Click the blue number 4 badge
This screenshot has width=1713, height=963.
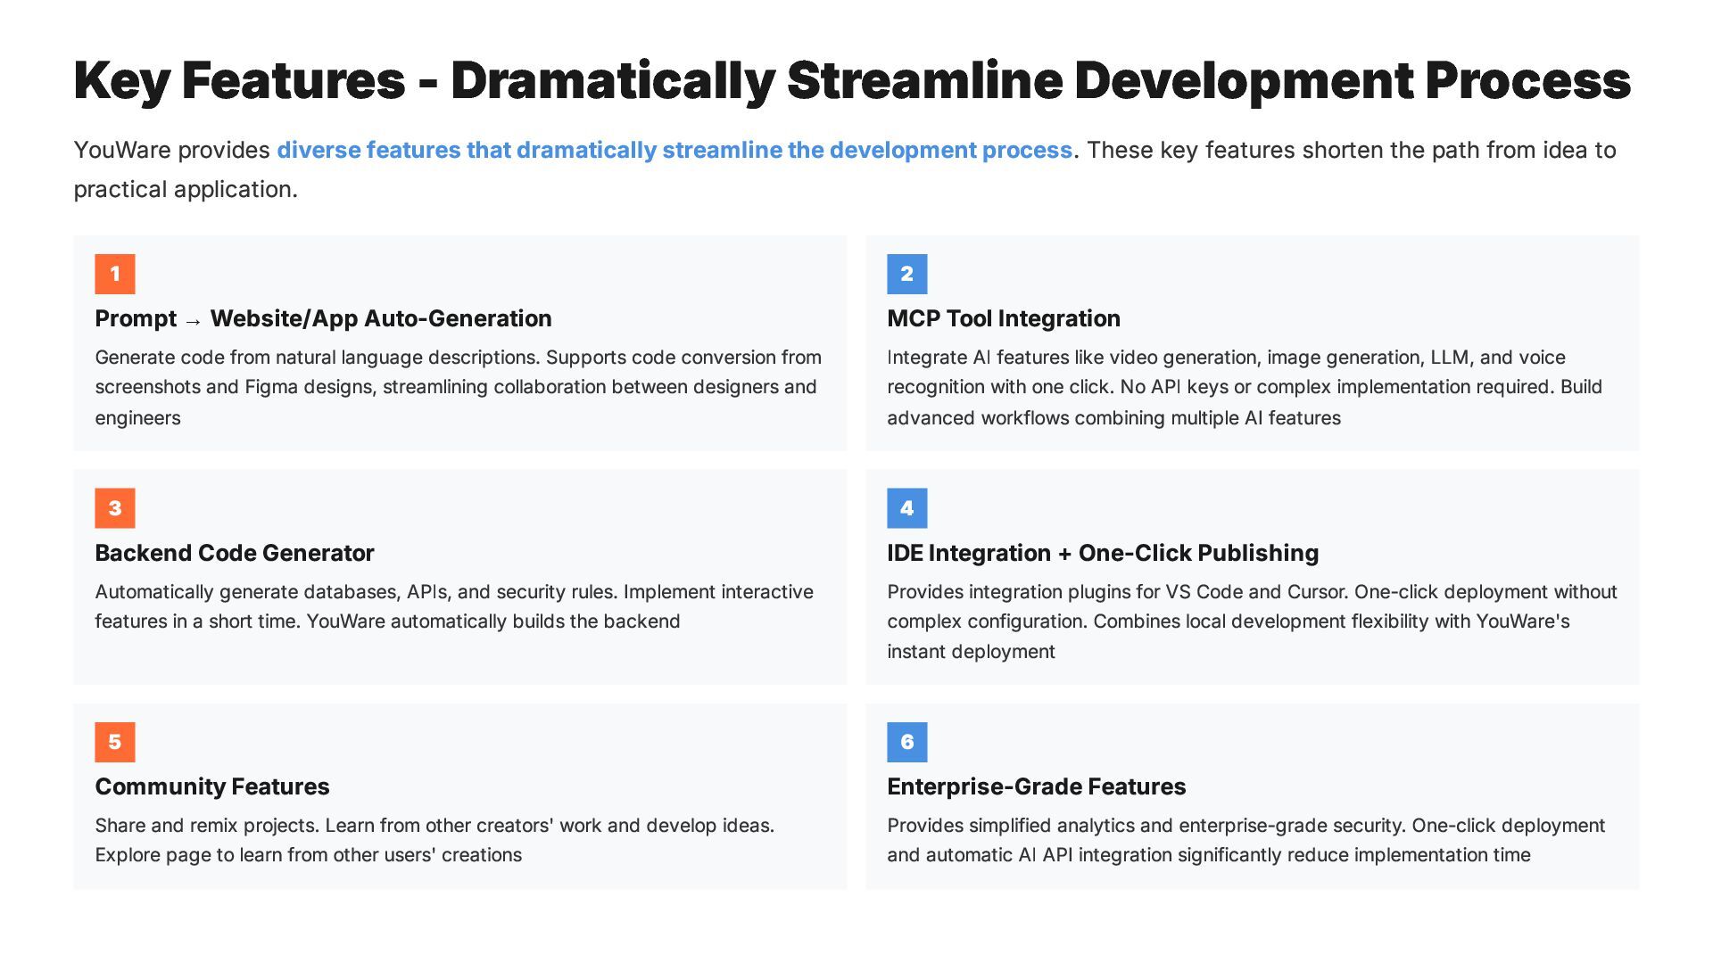(906, 508)
